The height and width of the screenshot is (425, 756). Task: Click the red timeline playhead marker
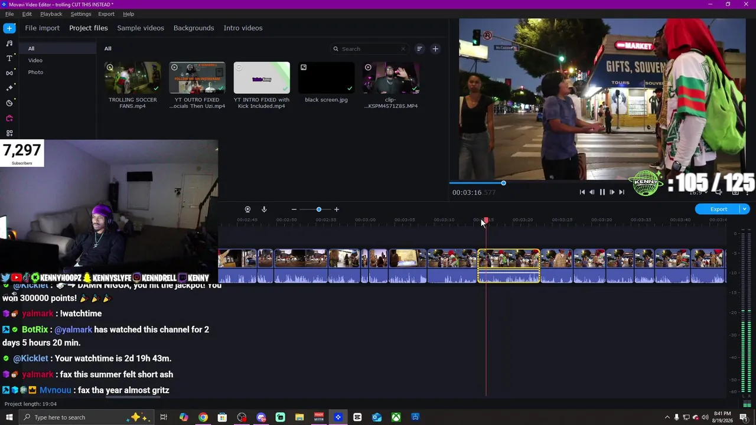pos(486,220)
